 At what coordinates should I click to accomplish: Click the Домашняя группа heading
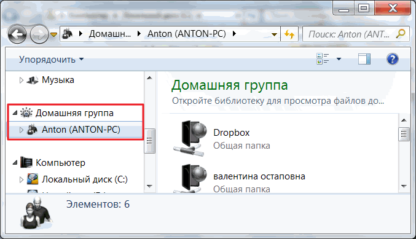click(229, 85)
